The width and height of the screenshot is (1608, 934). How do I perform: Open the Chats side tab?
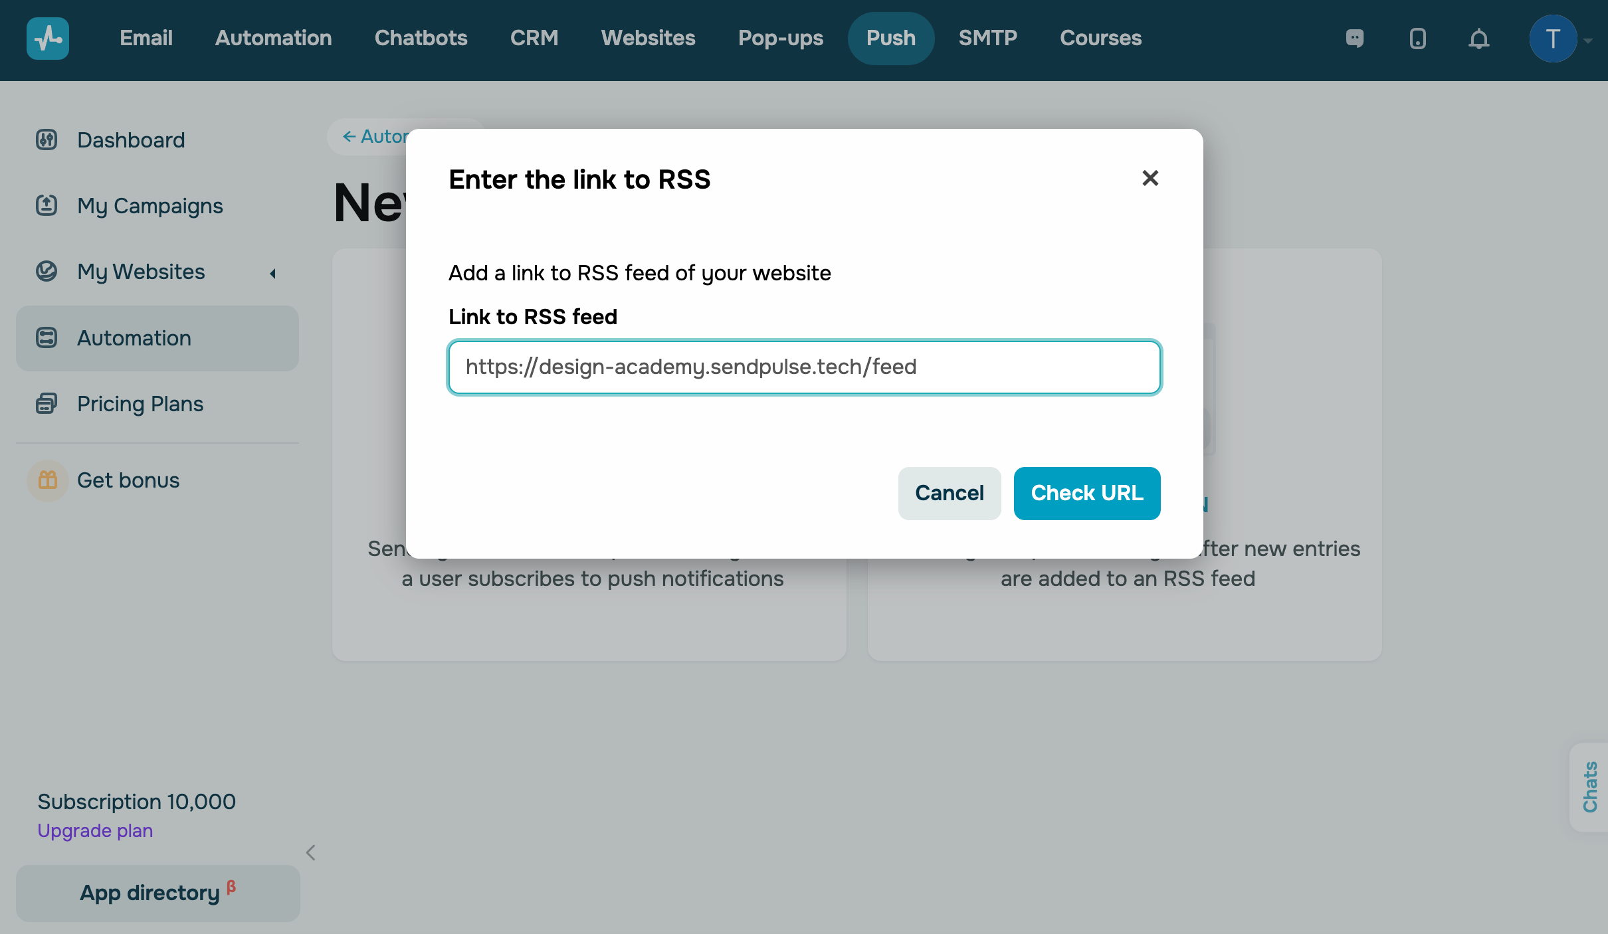pos(1589,787)
